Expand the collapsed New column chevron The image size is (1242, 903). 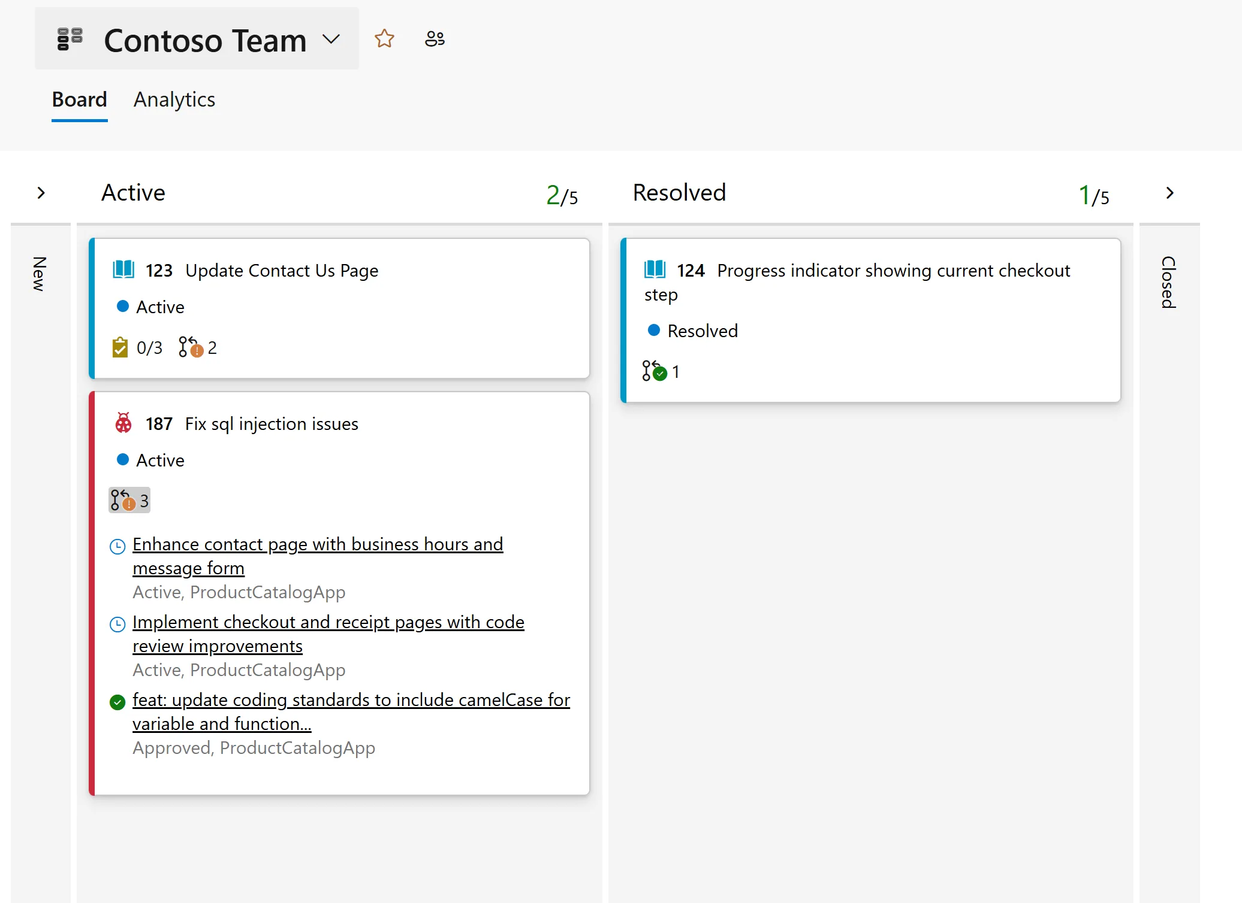pos(41,193)
